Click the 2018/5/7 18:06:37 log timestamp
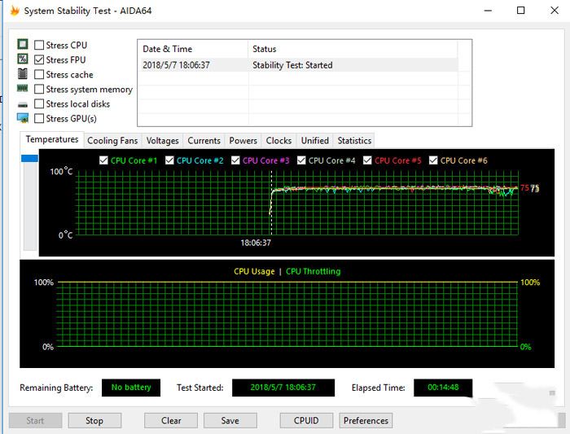Screen dimensions: 570x434 177,65
